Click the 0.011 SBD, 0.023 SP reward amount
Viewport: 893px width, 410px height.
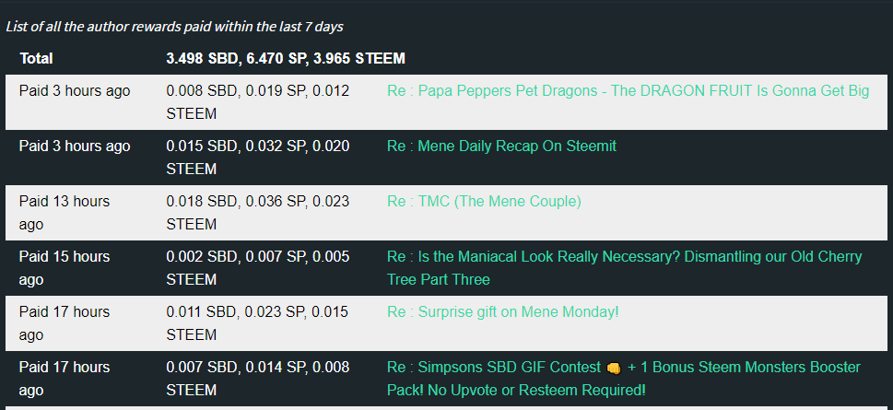pyautogui.click(x=258, y=323)
